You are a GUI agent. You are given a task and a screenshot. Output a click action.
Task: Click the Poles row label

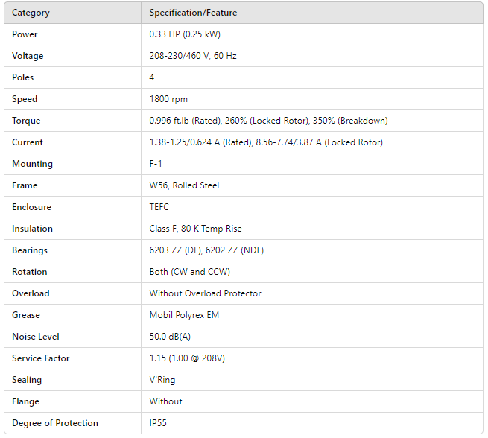pyautogui.click(x=23, y=77)
